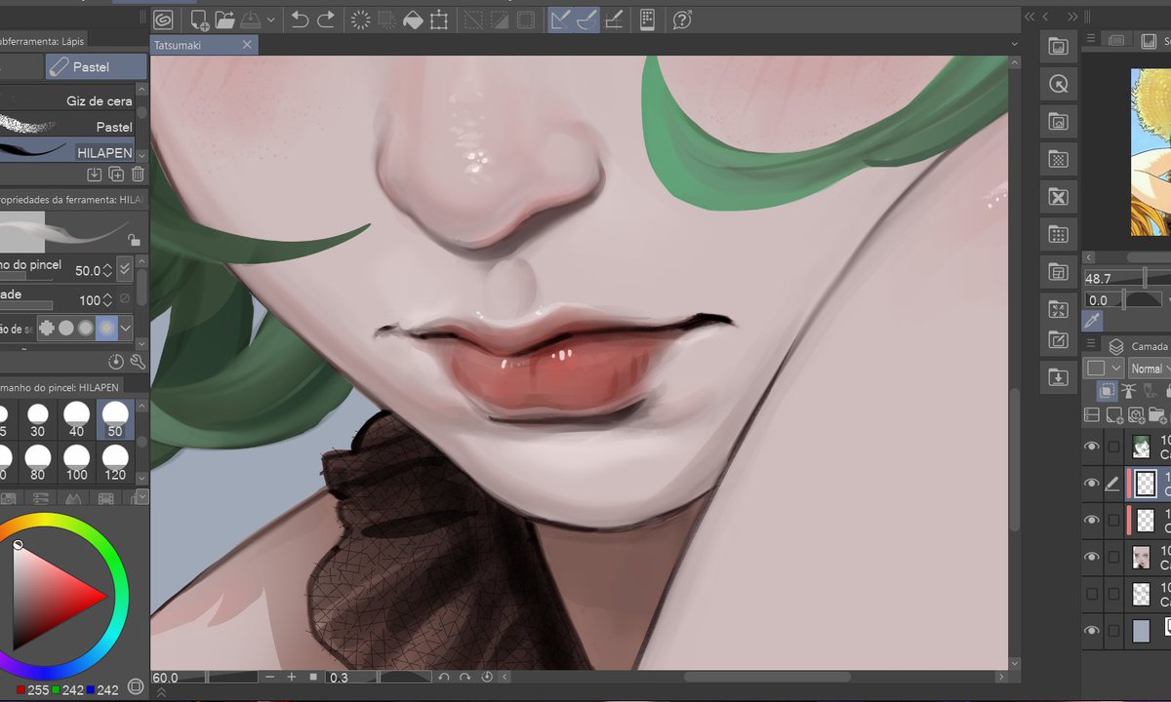Pick brush size preset 80
This screenshot has width=1171, height=702.
click(x=38, y=462)
